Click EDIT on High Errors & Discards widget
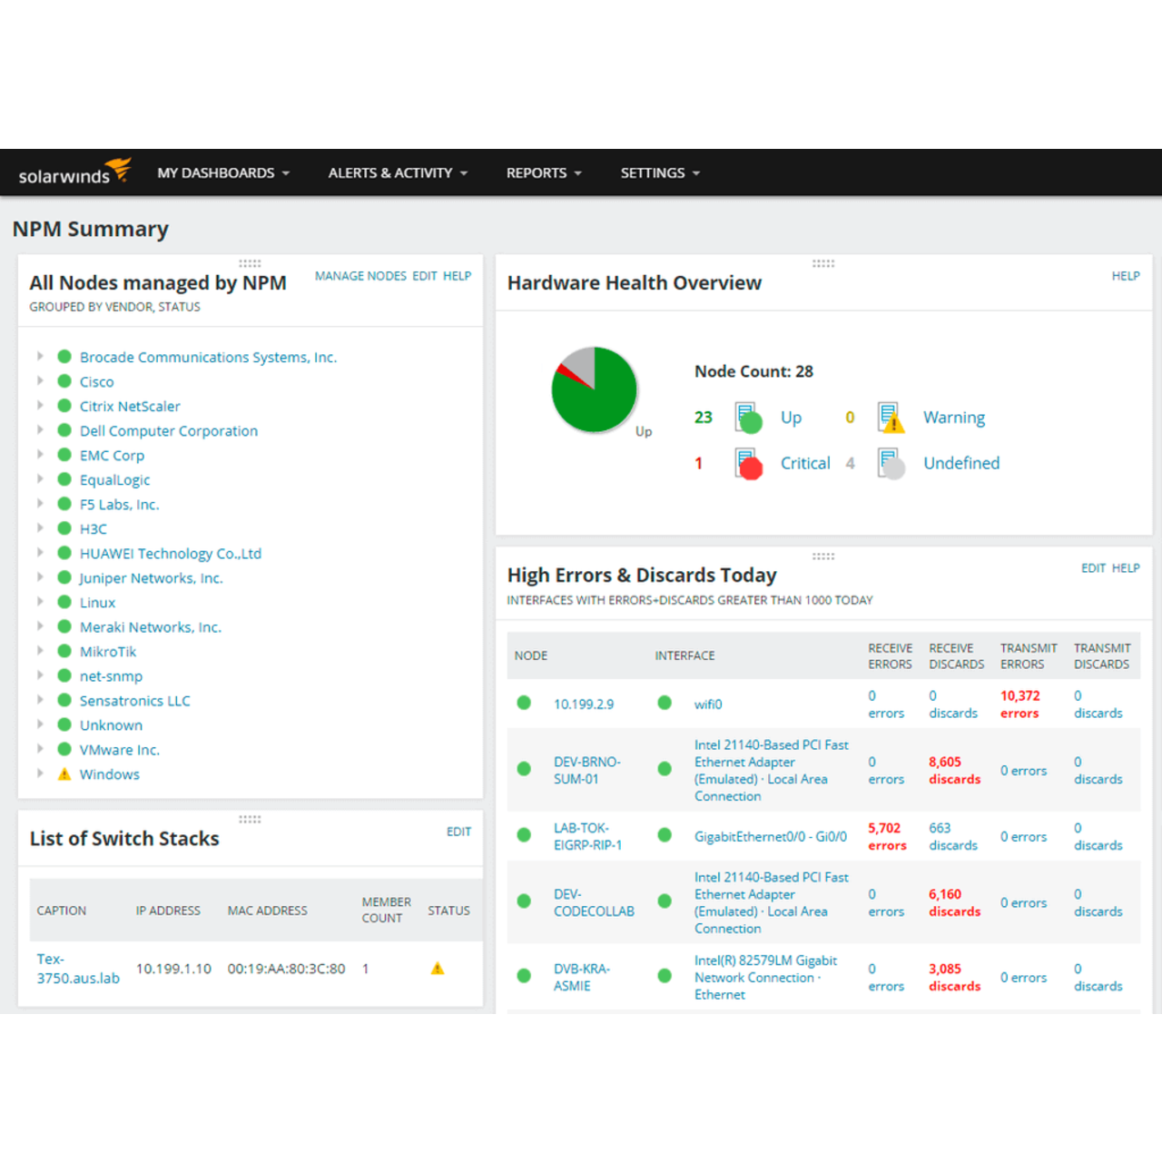The image size is (1162, 1162). [x=1090, y=567]
